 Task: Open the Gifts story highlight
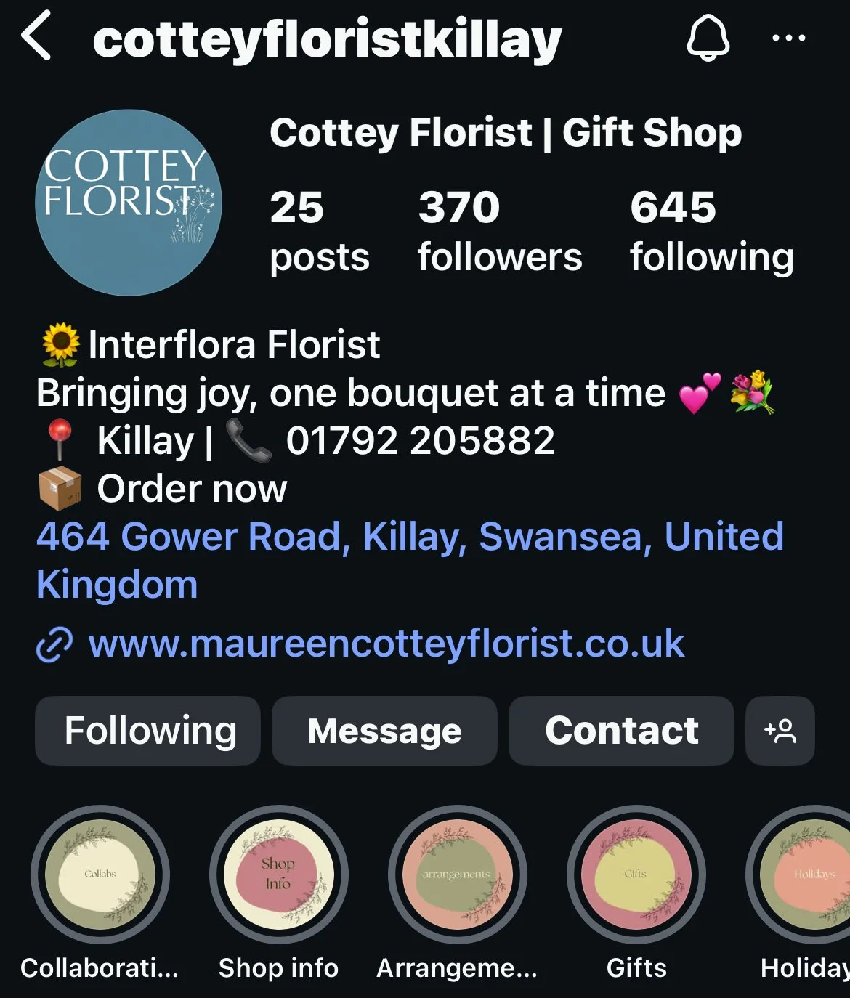coord(636,875)
